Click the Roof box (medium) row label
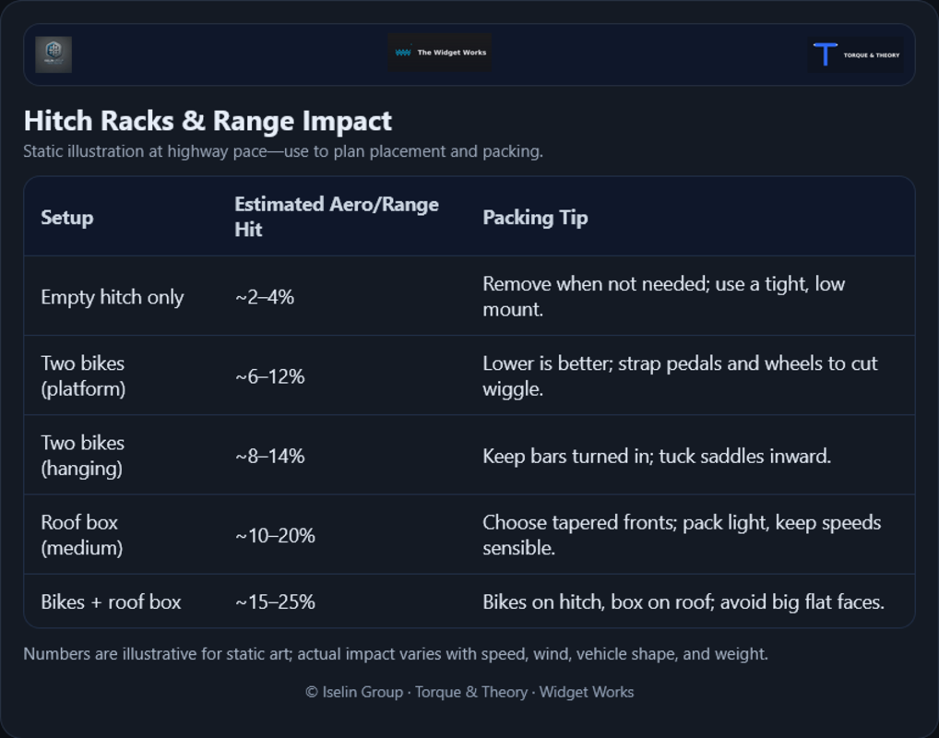This screenshot has height=738, width=939. click(81, 534)
